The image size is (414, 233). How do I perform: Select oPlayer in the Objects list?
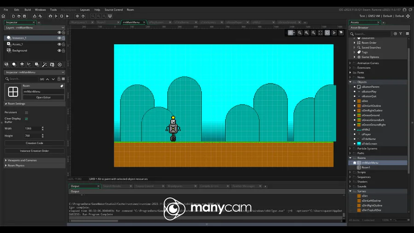click(366, 134)
